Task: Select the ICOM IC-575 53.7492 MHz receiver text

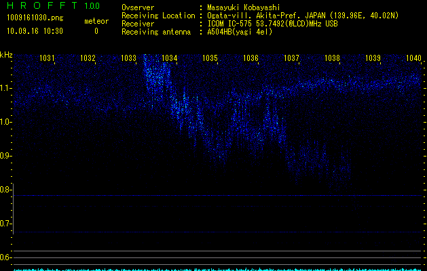Action: [x=272, y=24]
